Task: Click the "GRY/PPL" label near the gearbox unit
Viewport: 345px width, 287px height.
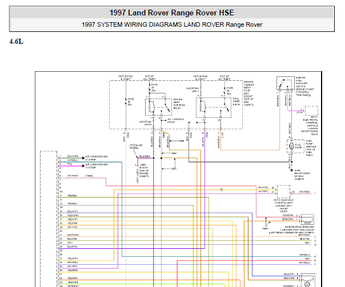Action: pos(263,191)
